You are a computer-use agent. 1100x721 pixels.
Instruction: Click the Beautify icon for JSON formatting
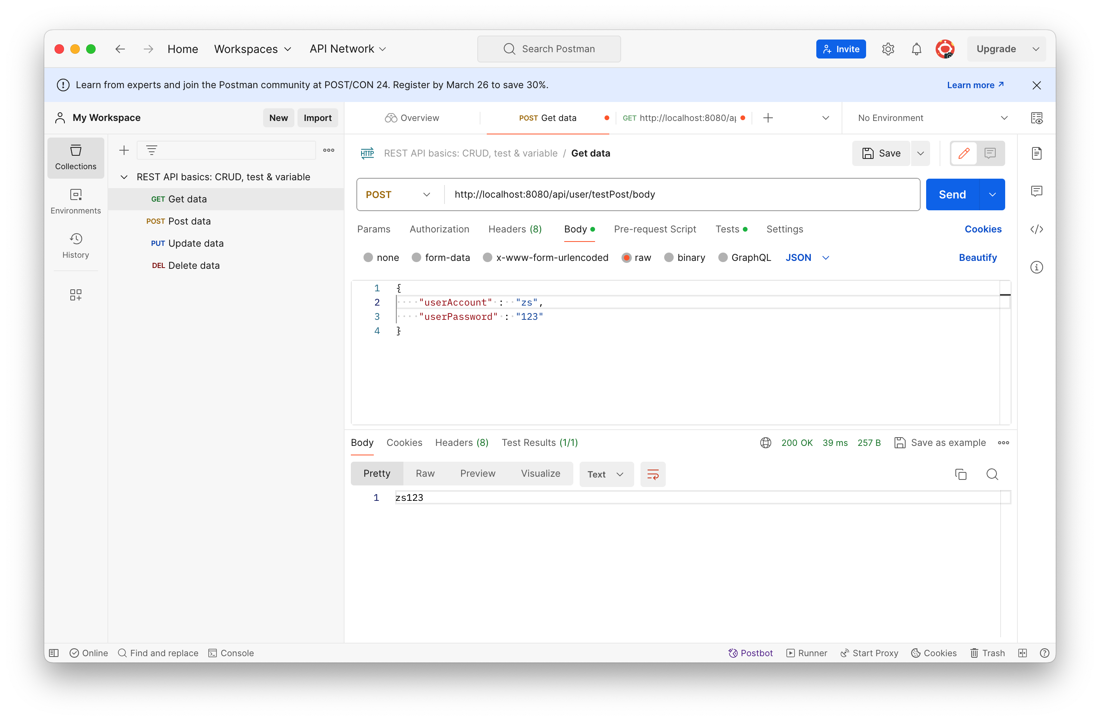click(x=978, y=257)
